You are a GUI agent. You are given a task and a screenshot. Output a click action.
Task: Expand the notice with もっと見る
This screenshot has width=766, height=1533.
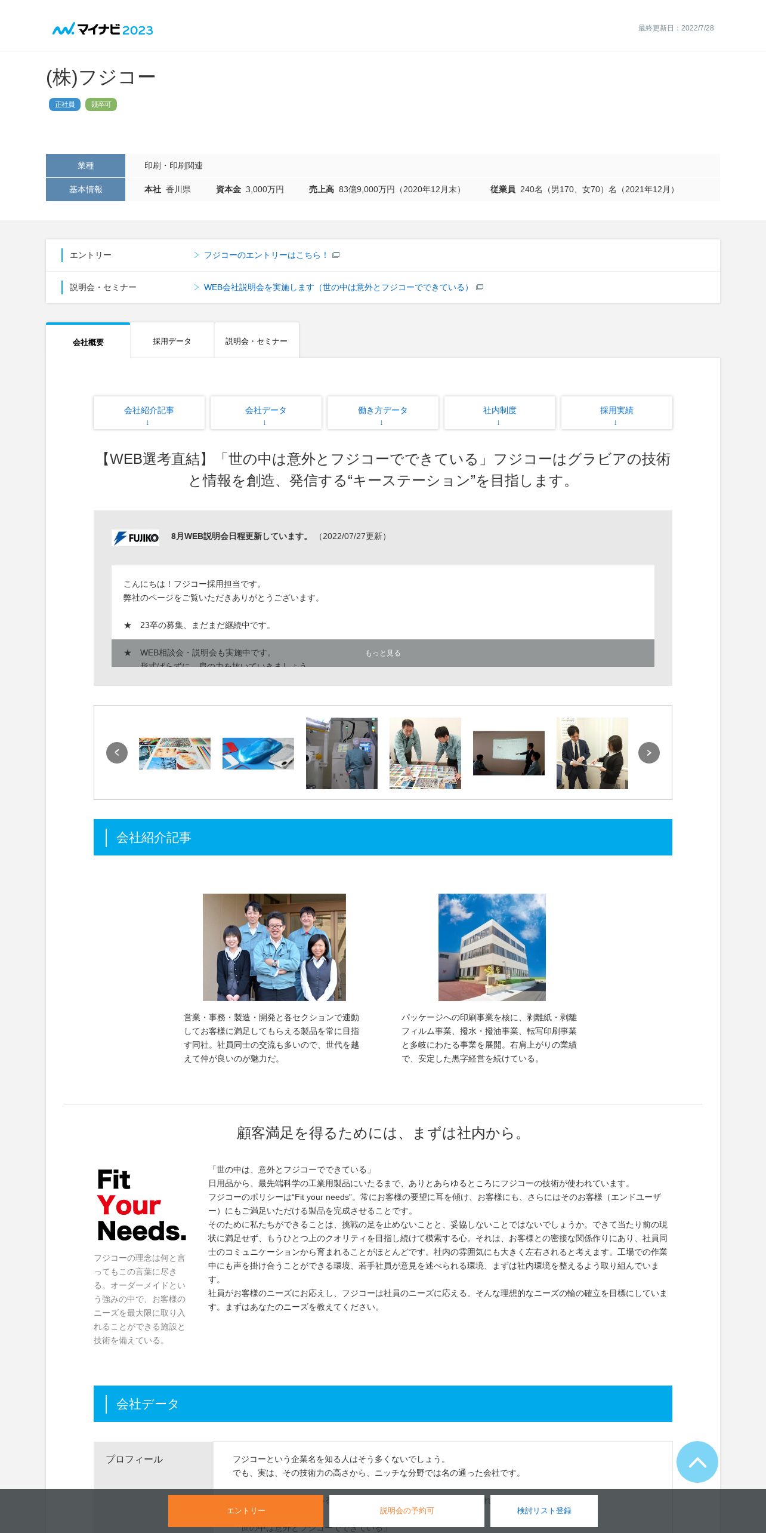tap(383, 653)
